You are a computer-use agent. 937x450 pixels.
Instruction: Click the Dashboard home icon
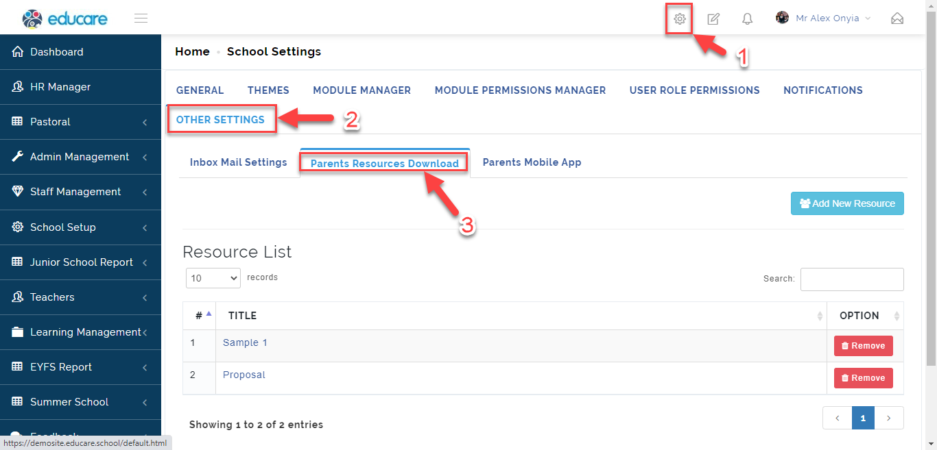(18, 52)
